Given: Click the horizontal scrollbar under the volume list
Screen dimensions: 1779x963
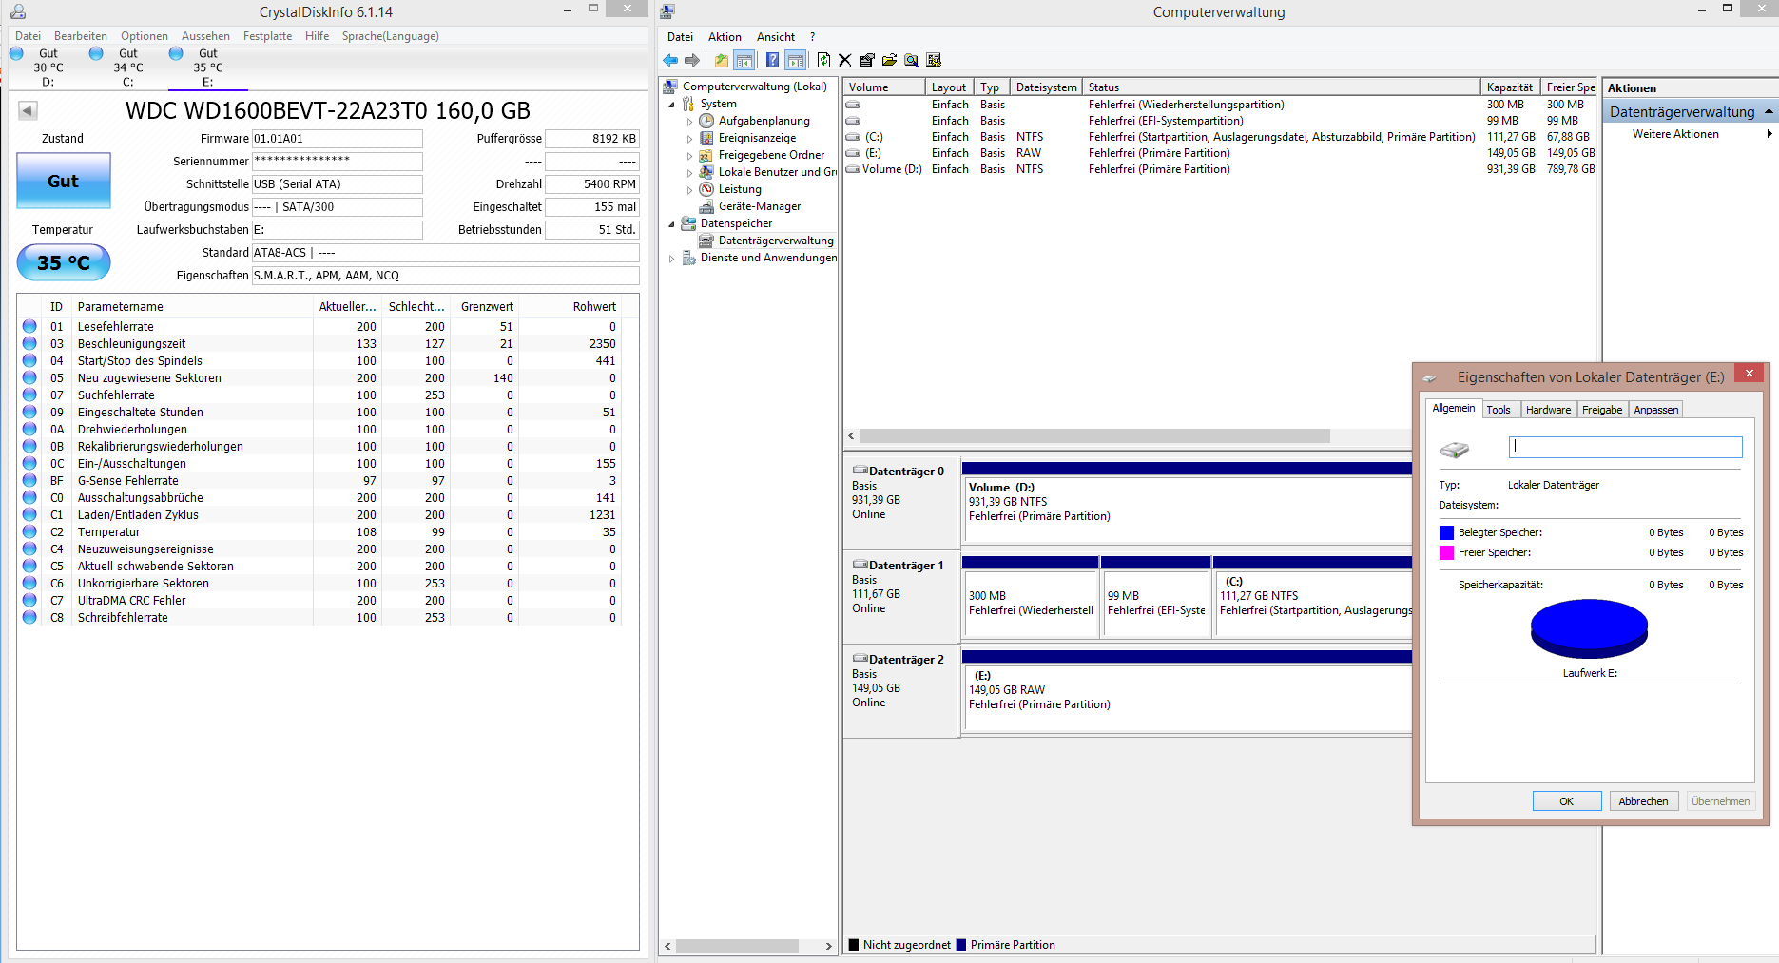Looking at the screenshot, I should point(1093,436).
